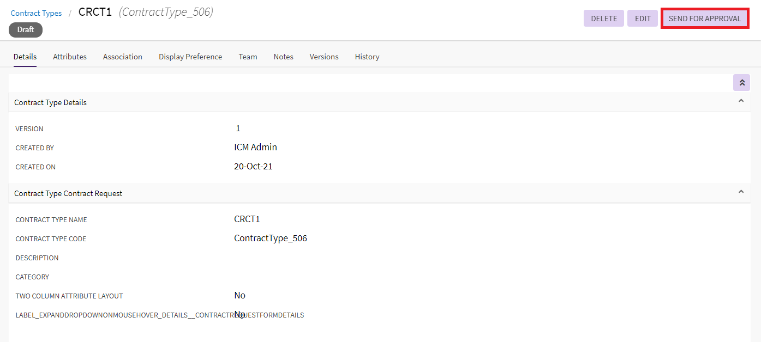Click the ContractType_506 code value

click(271, 239)
